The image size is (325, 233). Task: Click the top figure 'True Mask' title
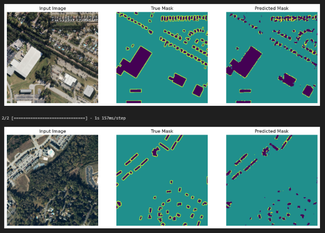coord(162,8)
